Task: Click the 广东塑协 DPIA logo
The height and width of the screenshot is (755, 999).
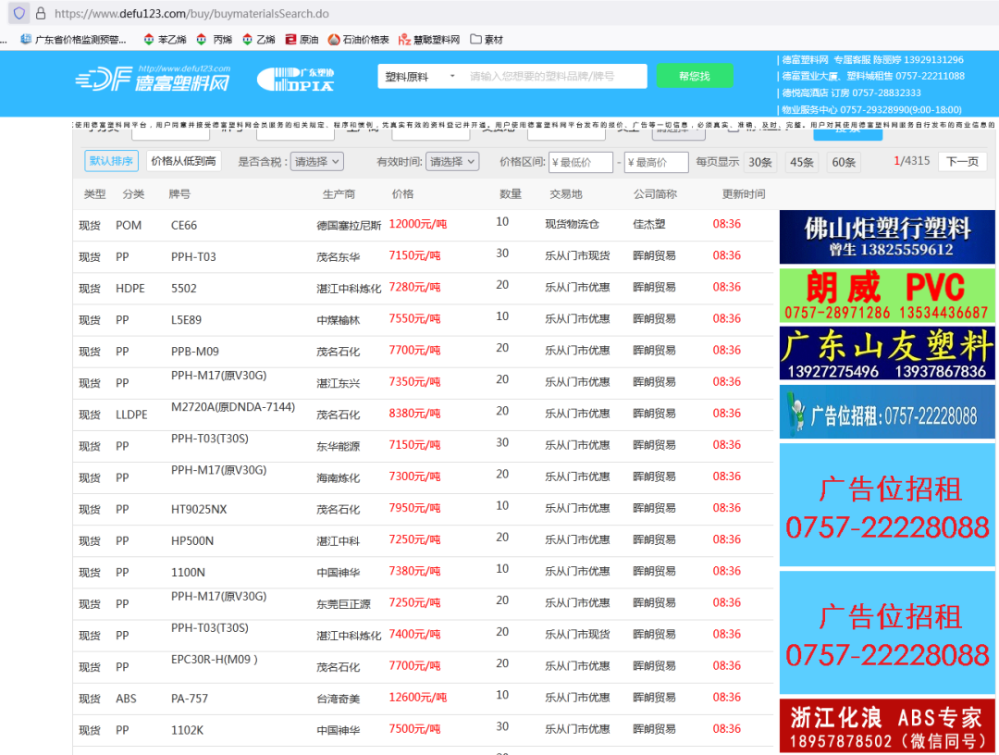Action: pyautogui.click(x=296, y=79)
